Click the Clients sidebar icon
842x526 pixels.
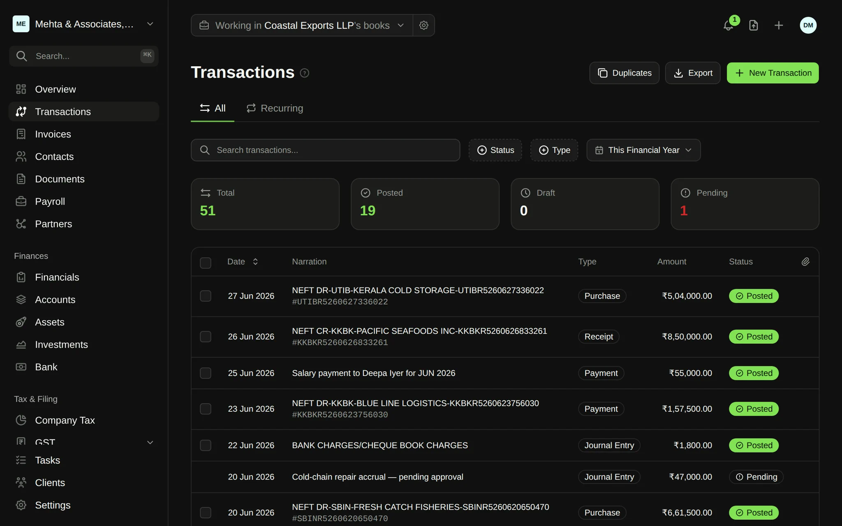click(21, 483)
